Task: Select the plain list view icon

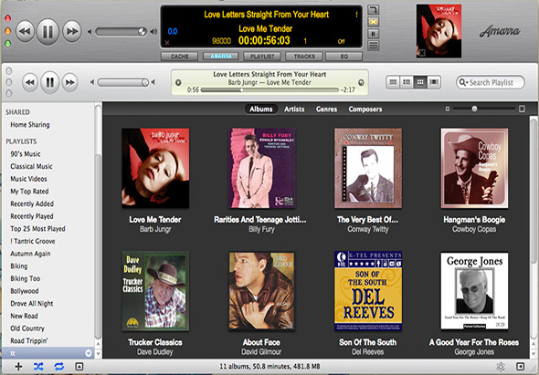Action: pos(393,82)
